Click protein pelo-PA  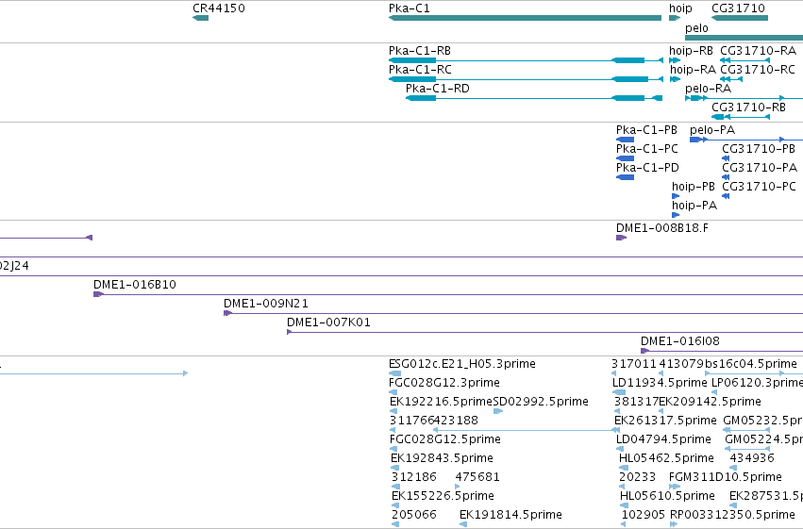(746, 140)
